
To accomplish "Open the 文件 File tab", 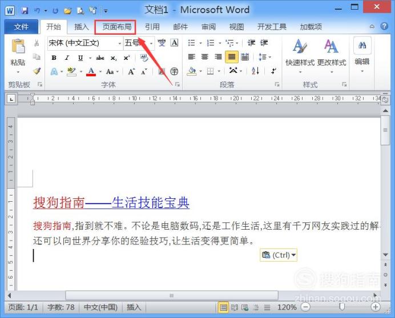I will click(x=22, y=27).
